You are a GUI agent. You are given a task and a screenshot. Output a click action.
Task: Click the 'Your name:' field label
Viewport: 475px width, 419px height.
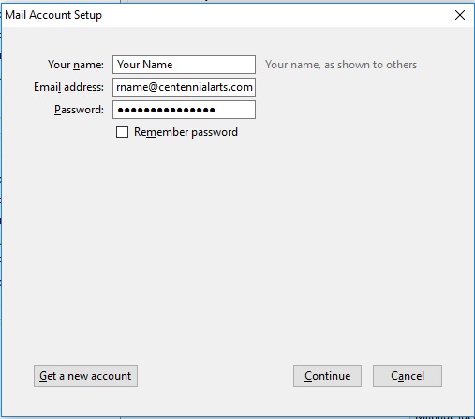(76, 65)
